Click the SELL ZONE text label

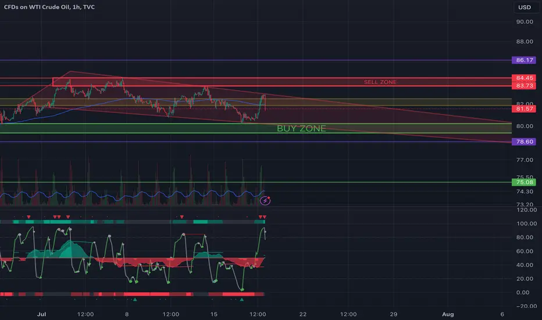tap(380, 82)
